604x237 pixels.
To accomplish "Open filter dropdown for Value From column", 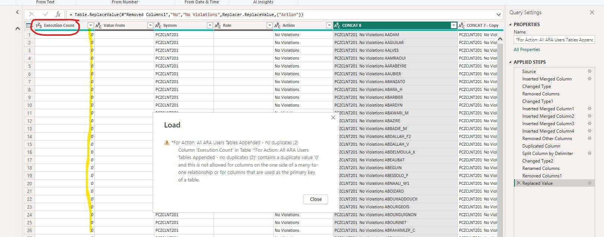I will pos(150,25).
